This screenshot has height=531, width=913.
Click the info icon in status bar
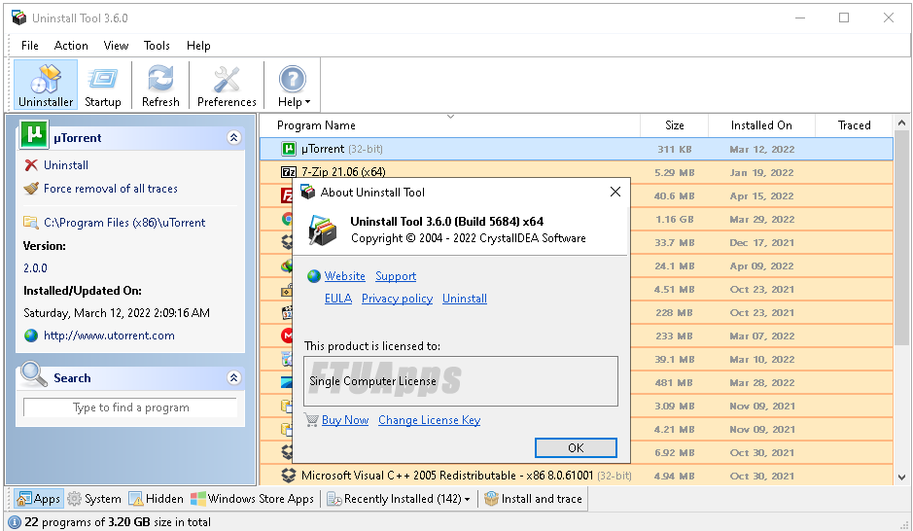pos(15,522)
